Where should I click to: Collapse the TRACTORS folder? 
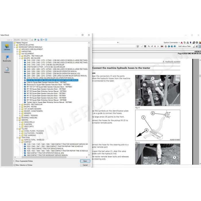[17, 138]
